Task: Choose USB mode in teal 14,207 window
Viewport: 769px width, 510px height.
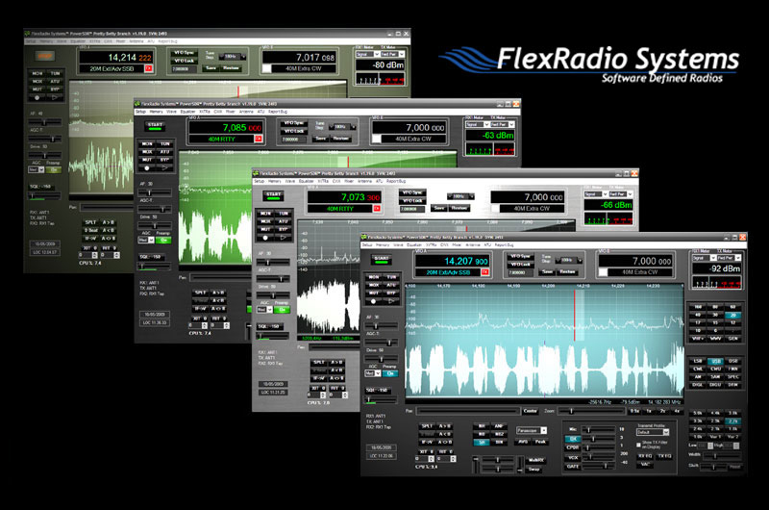Action: click(715, 361)
